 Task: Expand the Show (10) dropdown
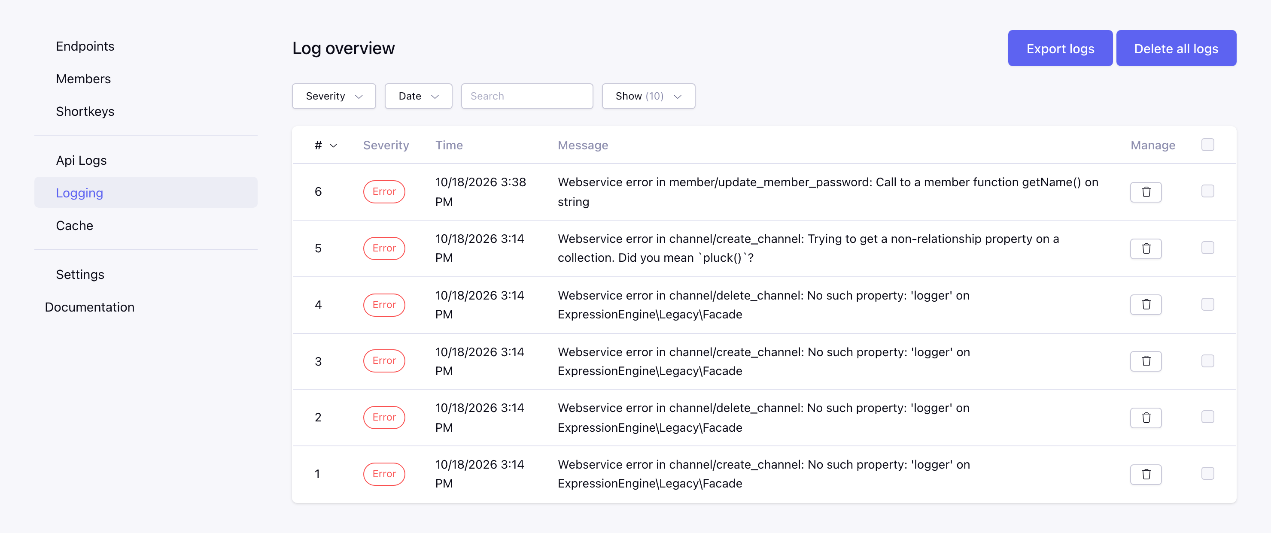tap(648, 96)
